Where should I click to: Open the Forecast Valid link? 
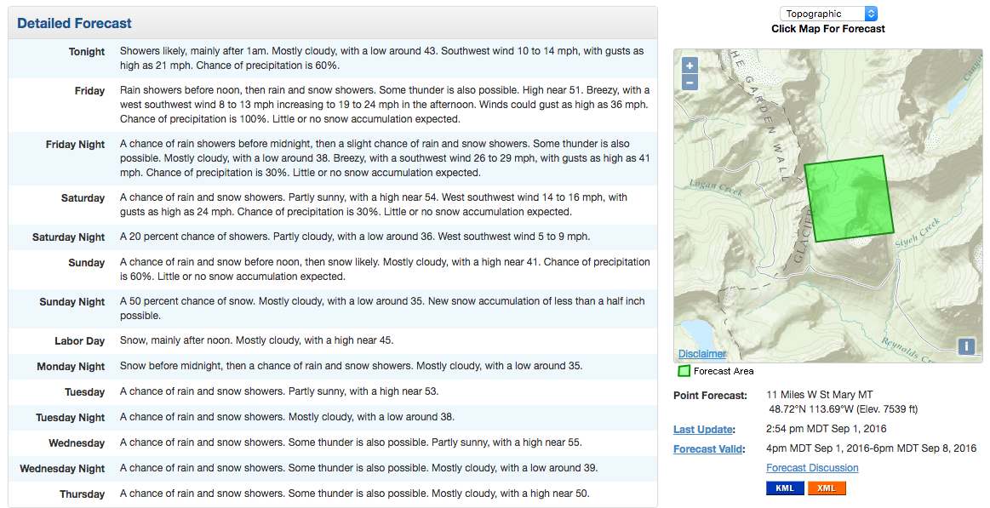pyautogui.click(x=709, y=449)
